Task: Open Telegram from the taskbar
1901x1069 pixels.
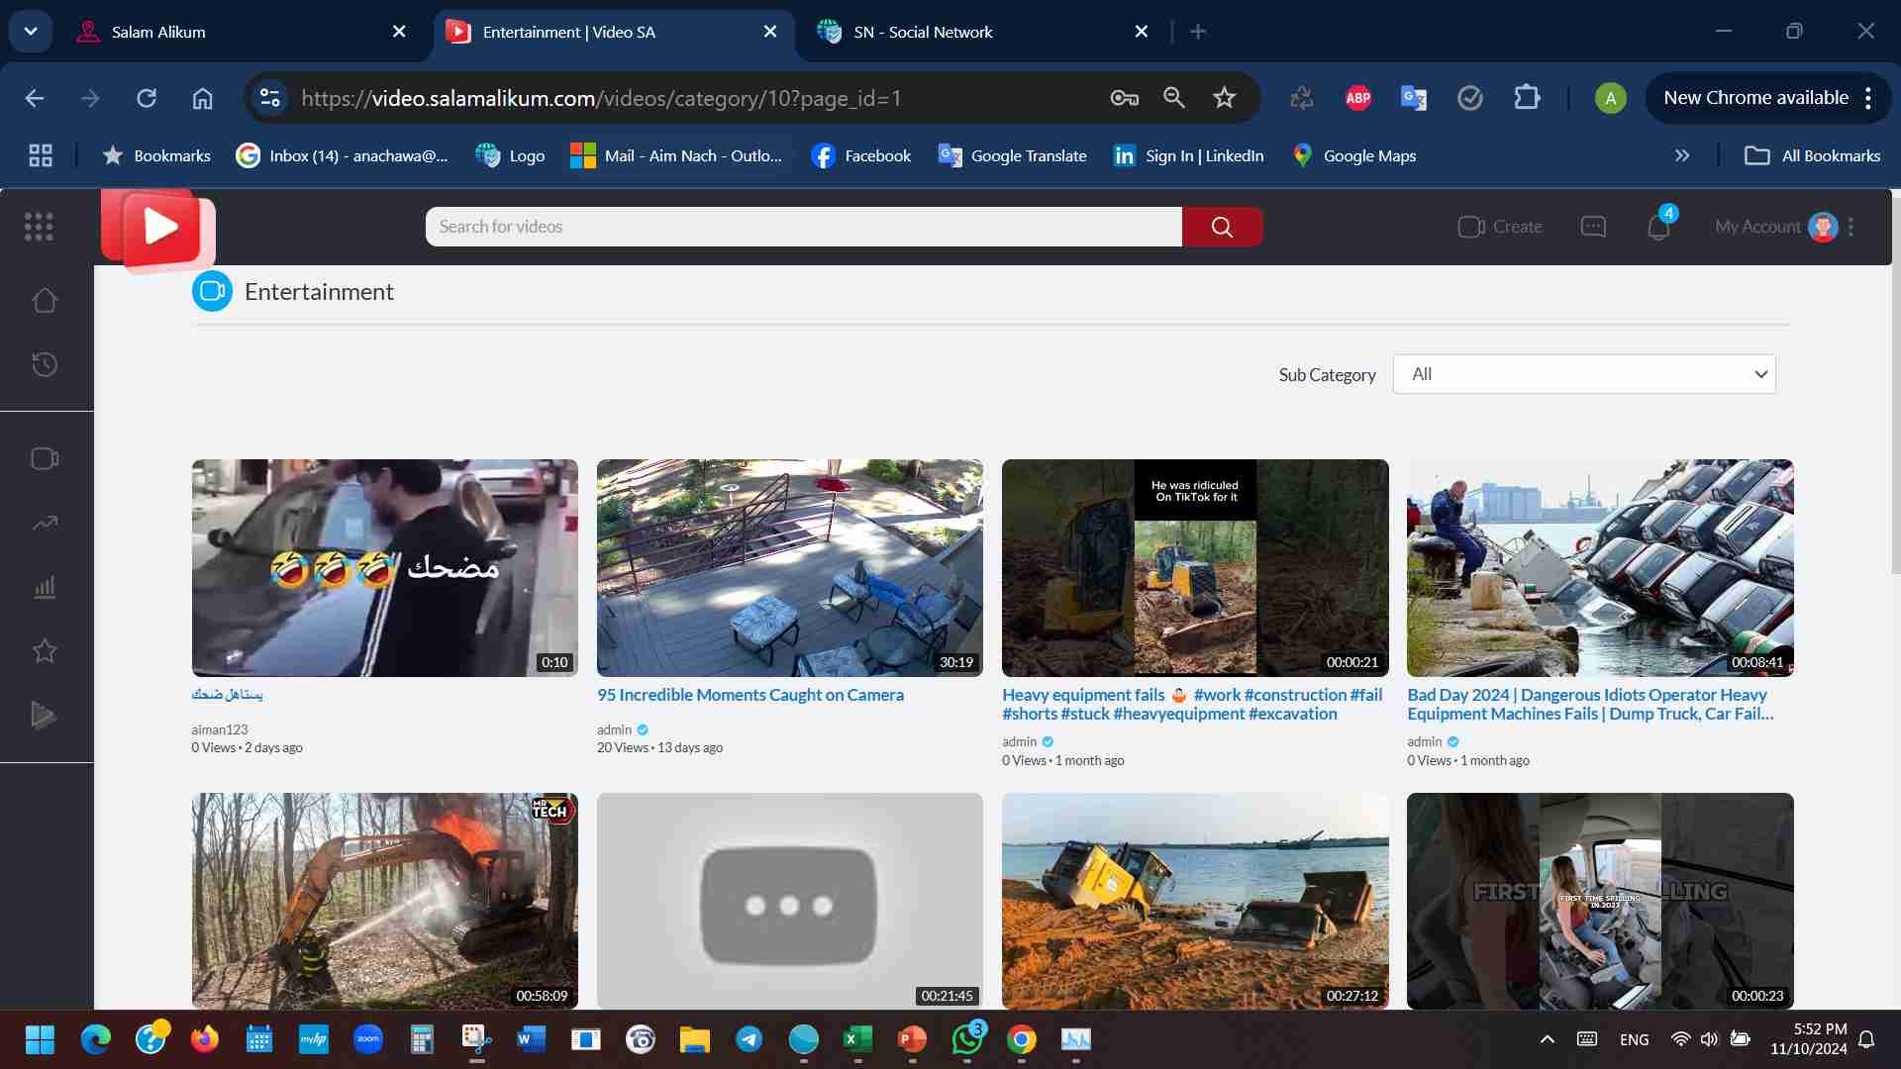Action: pyautogui.click(x=749, y=1039)
